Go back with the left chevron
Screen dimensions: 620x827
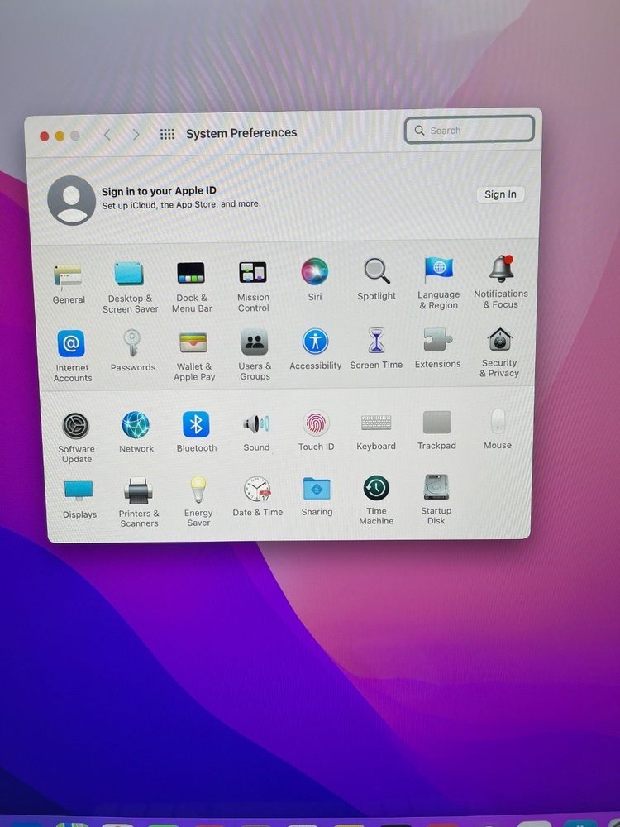coord(107,135)
